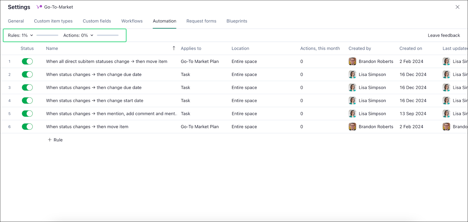
Task: Expand the Actions 0% dropdown
Action: point(78,35)
